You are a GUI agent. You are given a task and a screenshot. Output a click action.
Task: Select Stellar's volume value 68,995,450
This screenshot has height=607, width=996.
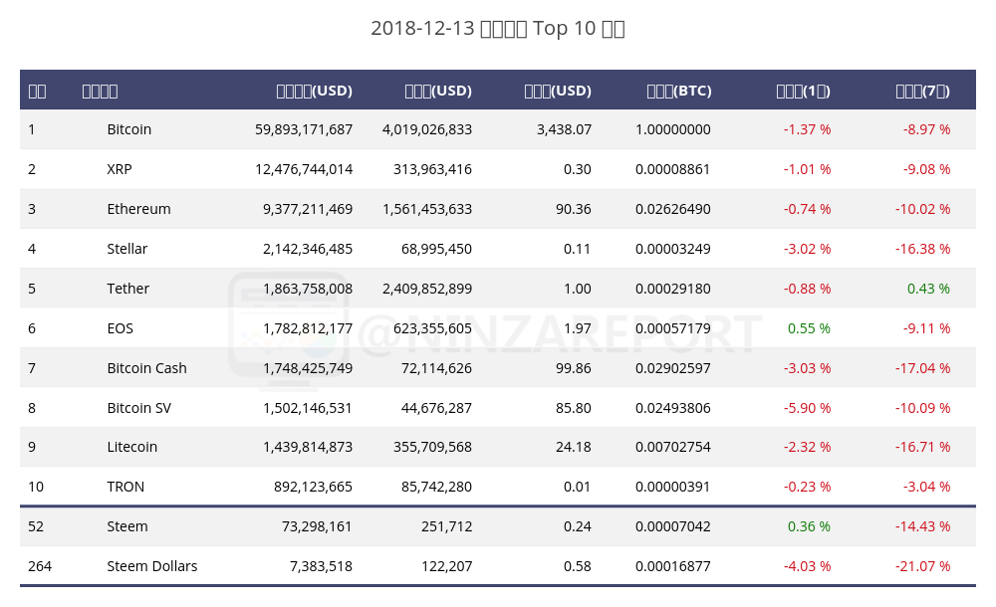436,249
